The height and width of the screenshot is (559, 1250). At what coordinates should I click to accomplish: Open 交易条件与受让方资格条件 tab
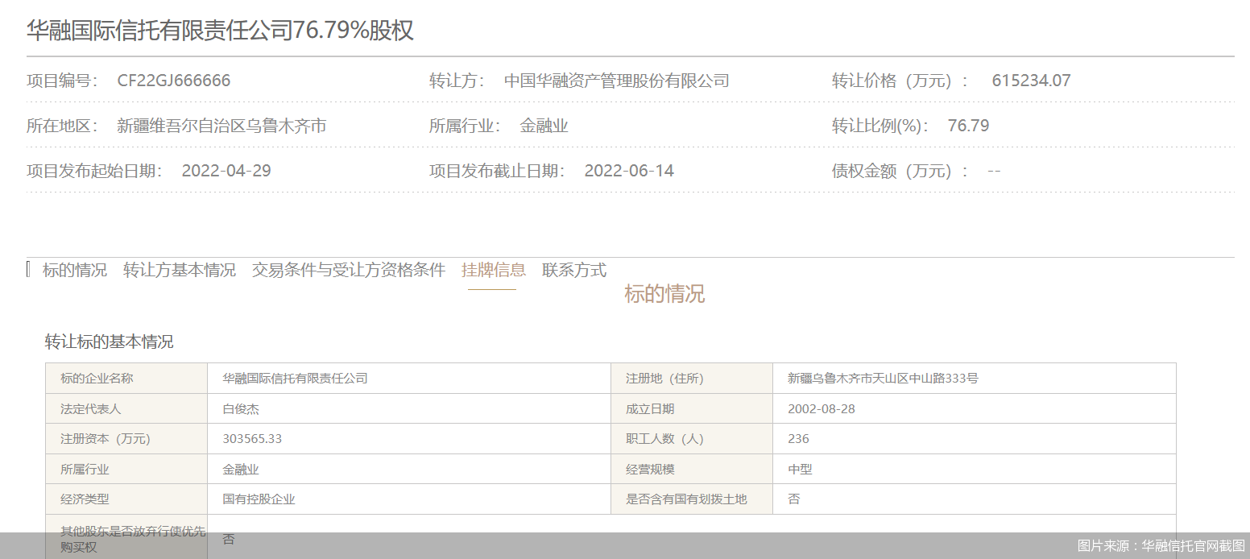[x=349, y=271]
